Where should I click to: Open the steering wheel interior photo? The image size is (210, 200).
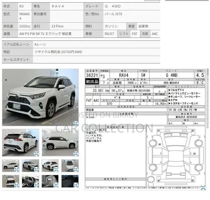click(x=30, y=181)
